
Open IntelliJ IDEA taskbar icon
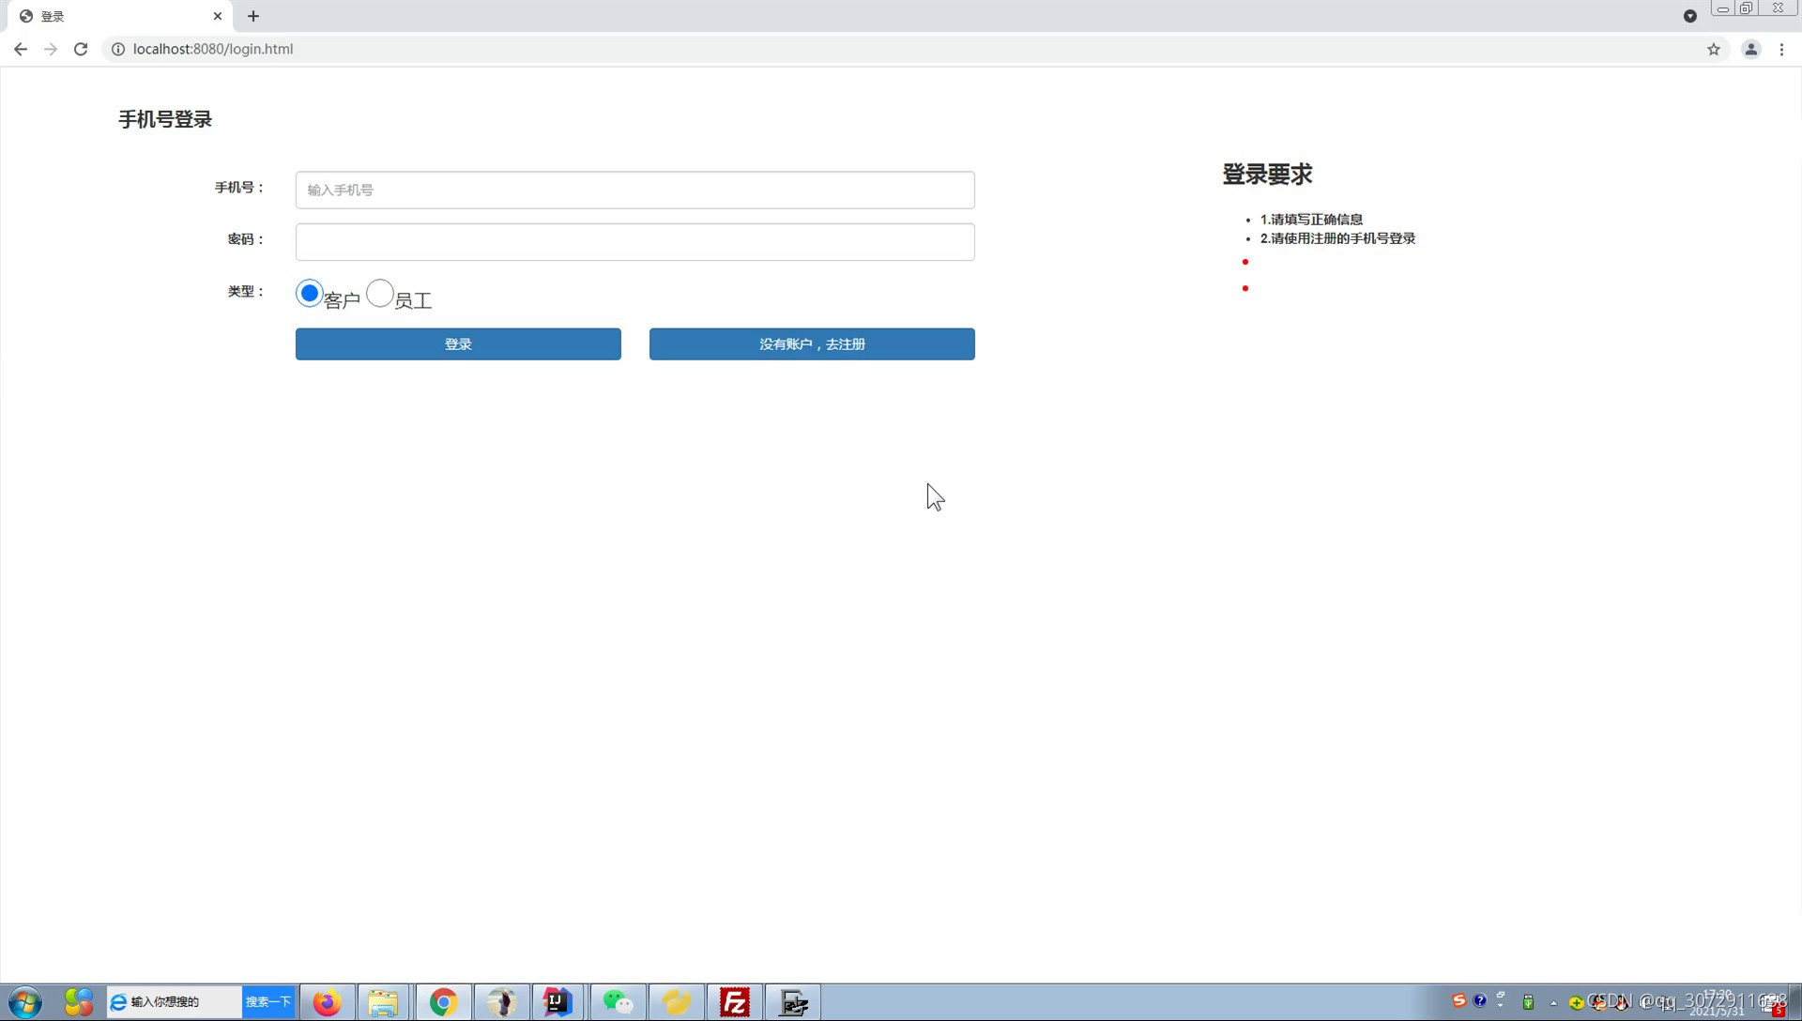point(557,1002)
